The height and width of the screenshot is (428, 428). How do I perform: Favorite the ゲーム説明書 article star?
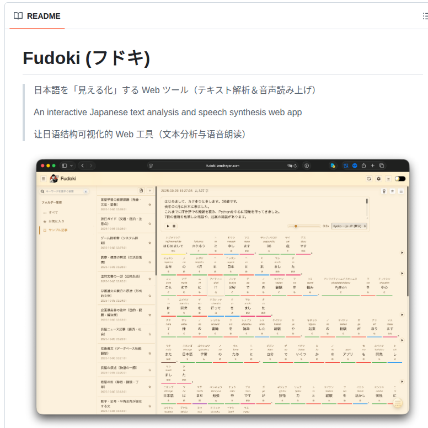(x=150, y=243)
